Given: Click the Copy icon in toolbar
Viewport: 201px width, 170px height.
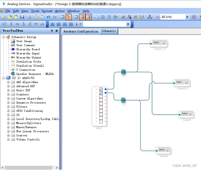Looking at the screenshot, I should click(x=36, y=17).
